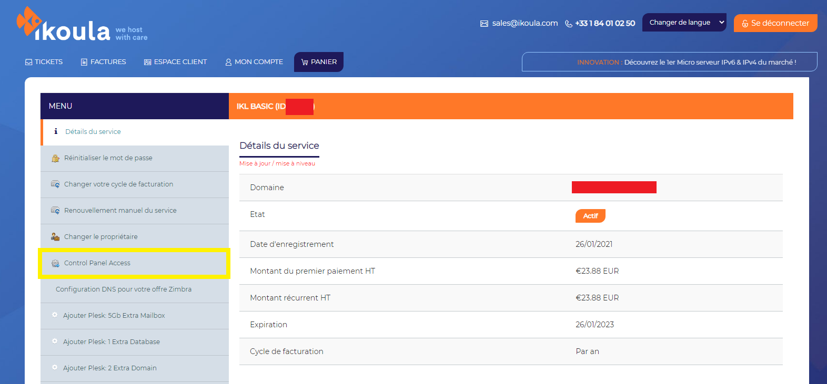Screen dimensions: 827x384
Task: Click the Montant récurrent HT label
Action: (x=290, y=298)
